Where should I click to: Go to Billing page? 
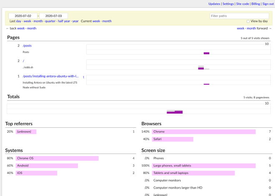pyautogui.click(x=256, y=4)
